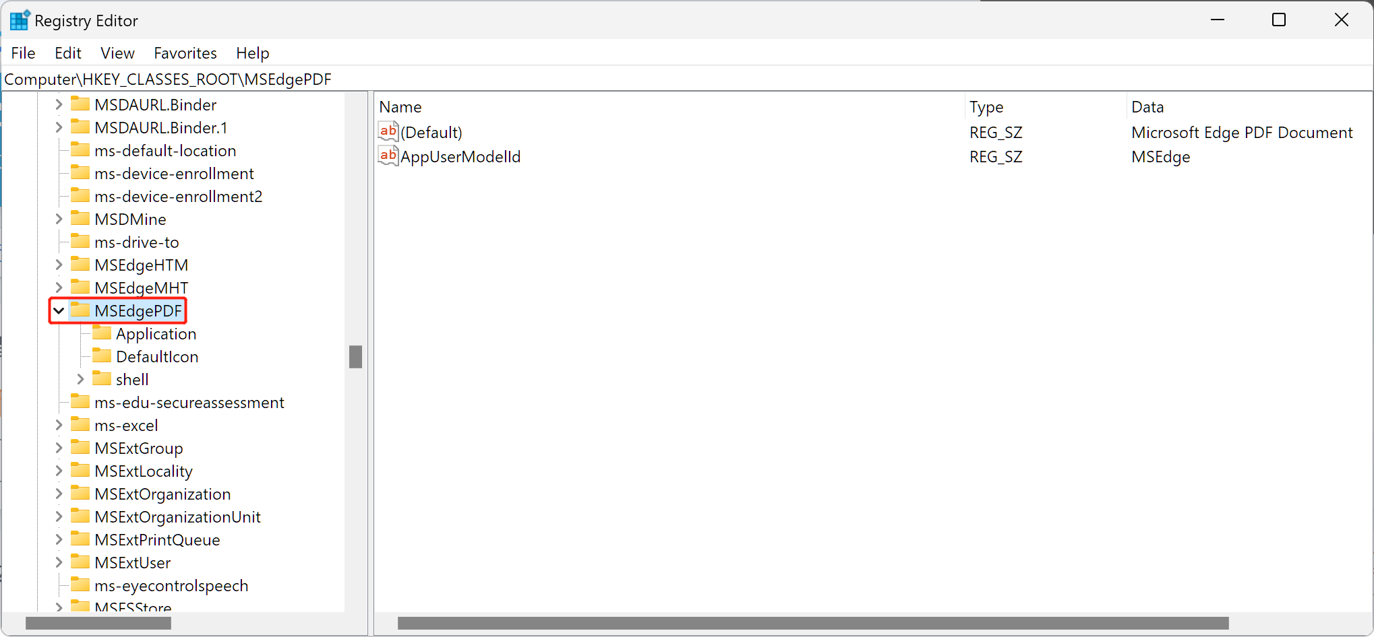Sort values by the Type column header
Screen dimensions: 1374x637
tap(1046, 107)
